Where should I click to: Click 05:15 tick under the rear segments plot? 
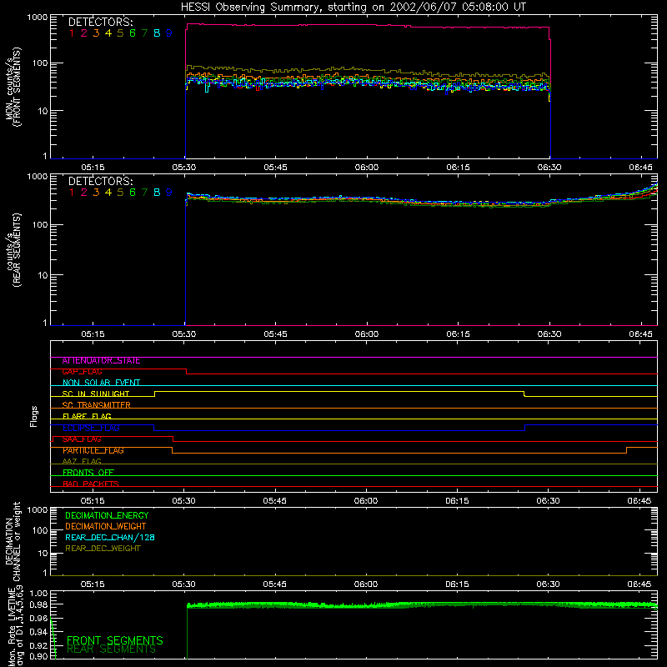[x=93, y=334]
